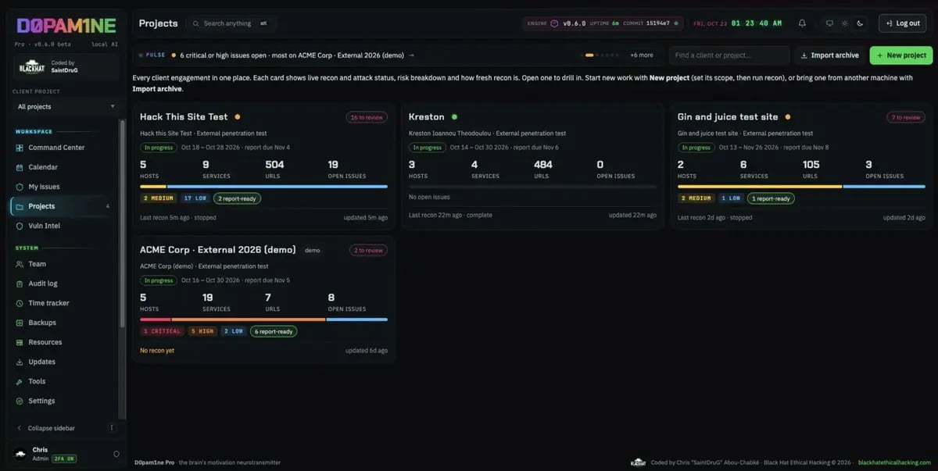Click the 6 report-ready pill

coord(274,331)
